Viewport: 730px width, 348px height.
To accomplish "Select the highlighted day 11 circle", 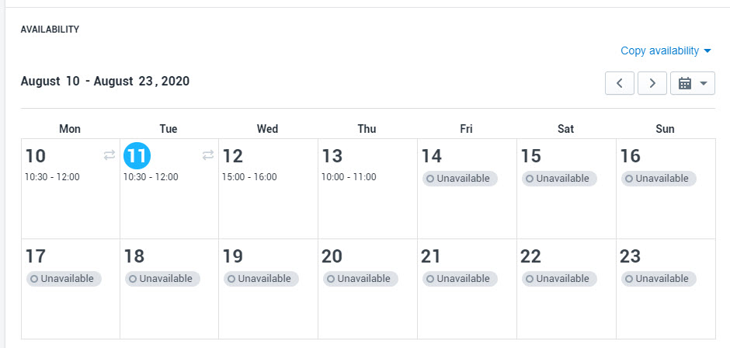I will [137, 155].
